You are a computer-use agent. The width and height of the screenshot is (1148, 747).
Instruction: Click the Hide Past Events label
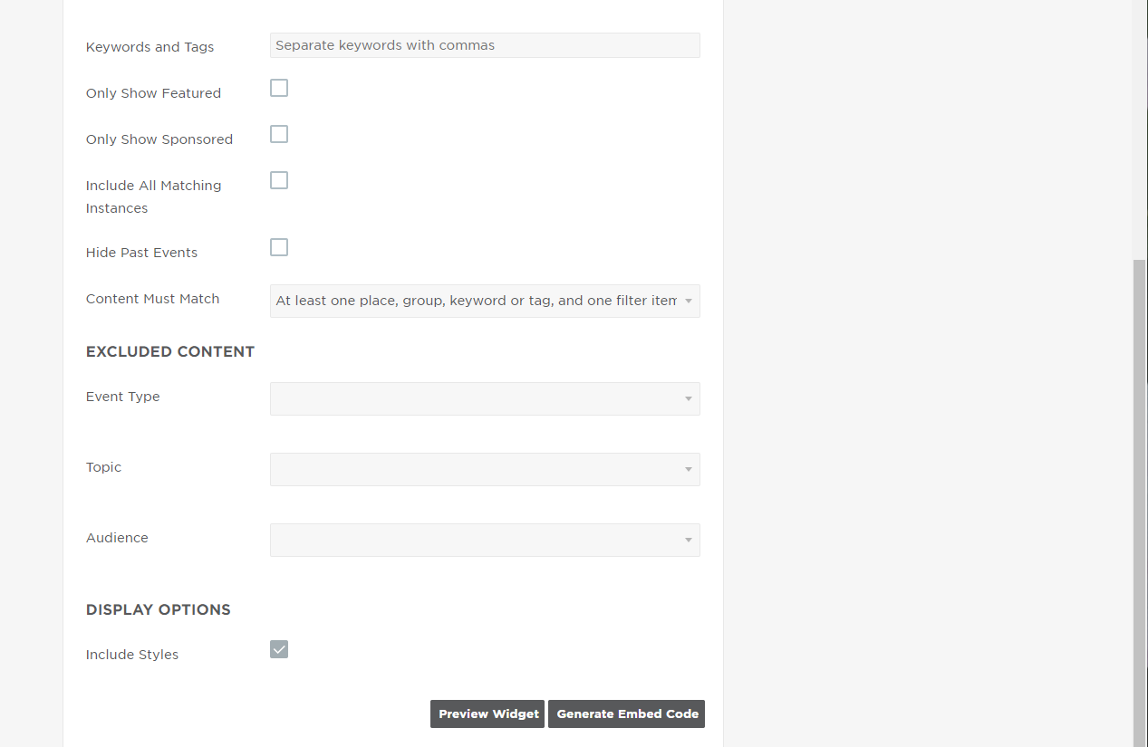coord(141,252)
